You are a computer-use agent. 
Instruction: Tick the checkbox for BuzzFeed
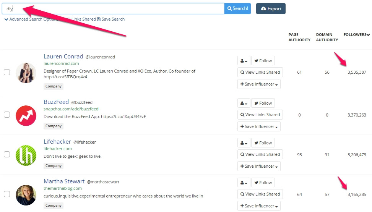7,115
